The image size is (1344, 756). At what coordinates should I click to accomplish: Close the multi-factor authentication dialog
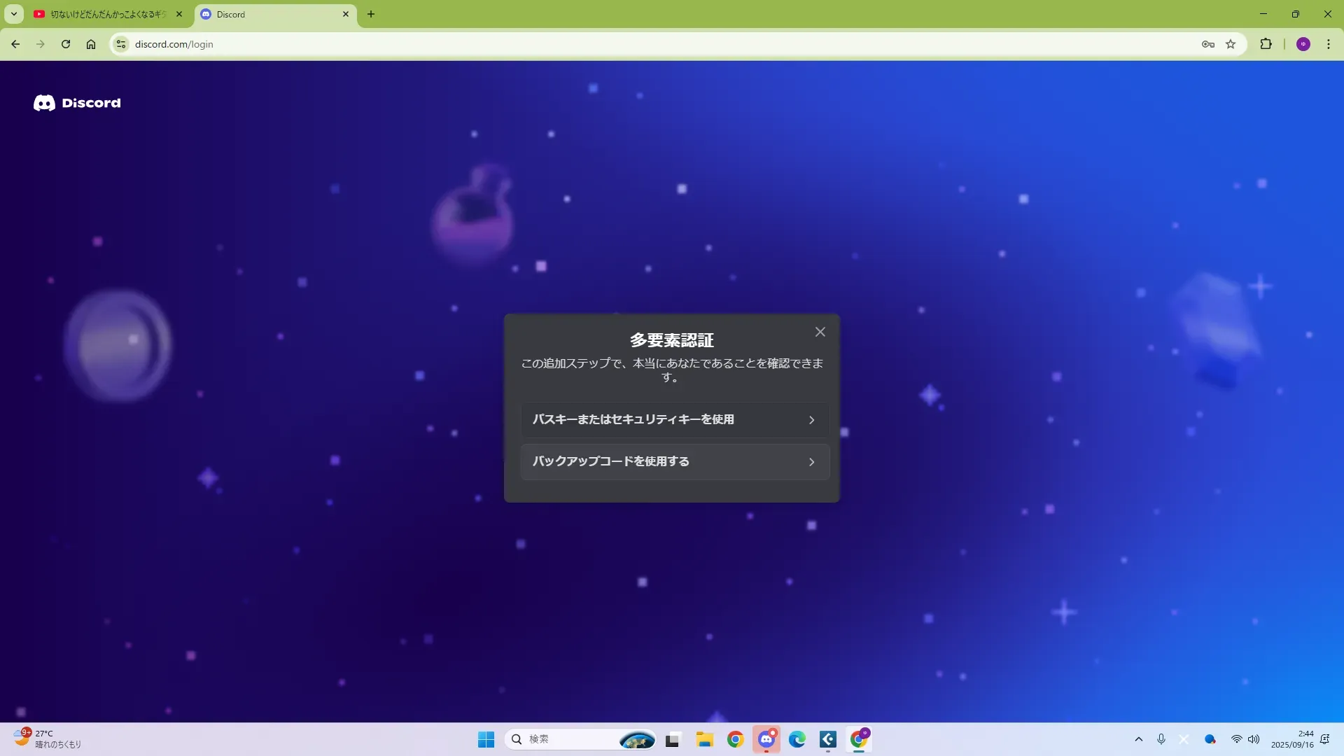[x=820, y=332]
